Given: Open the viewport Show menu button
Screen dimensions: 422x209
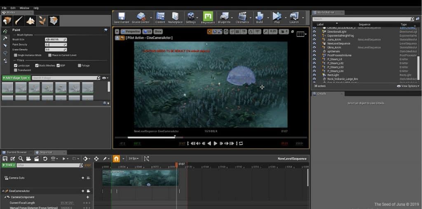Looking at the screenshot, I should point(158,32).
